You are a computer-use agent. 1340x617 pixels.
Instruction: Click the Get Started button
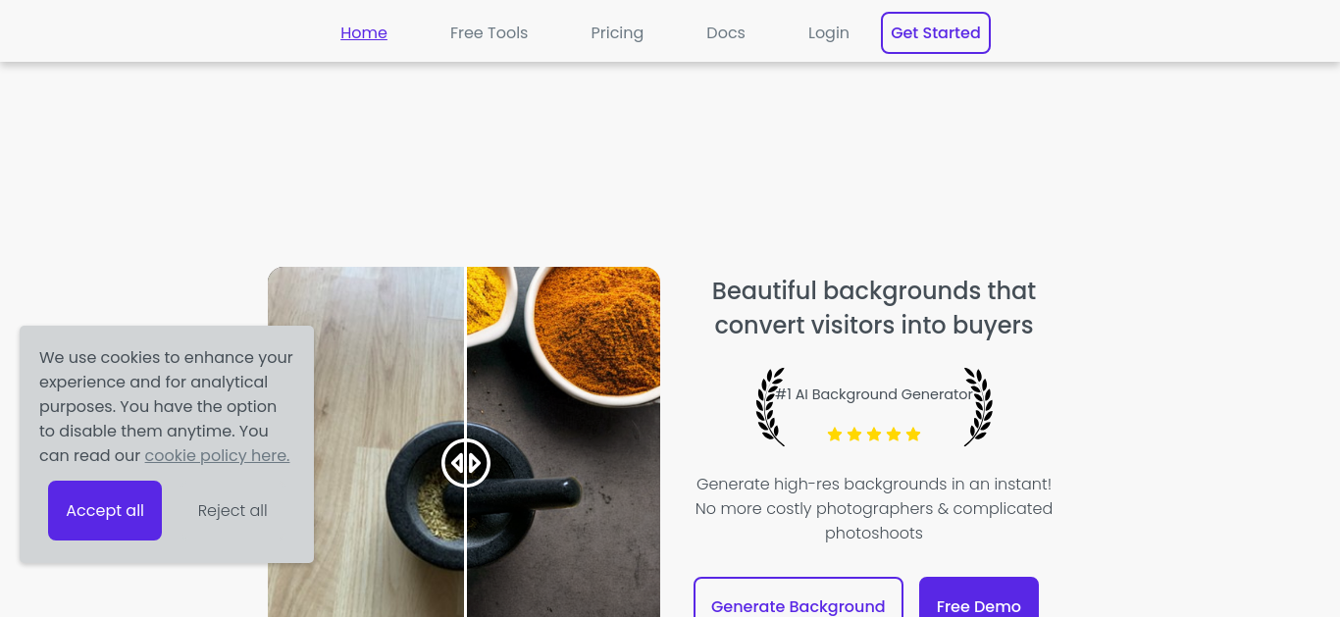[936, 33]
